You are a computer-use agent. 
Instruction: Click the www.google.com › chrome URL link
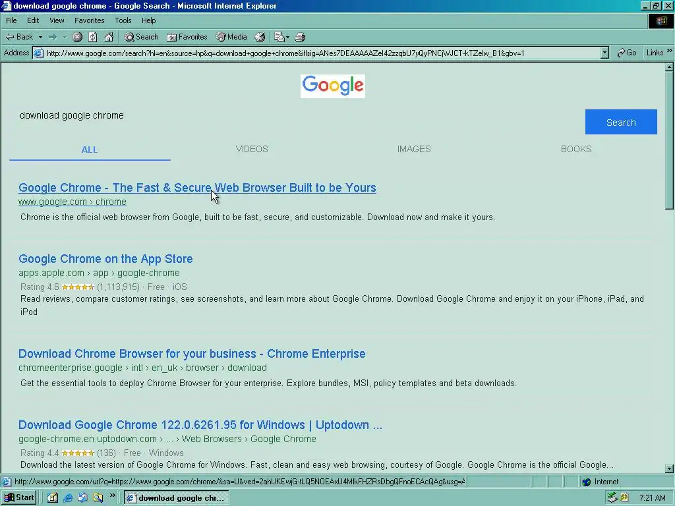[73, 202]
